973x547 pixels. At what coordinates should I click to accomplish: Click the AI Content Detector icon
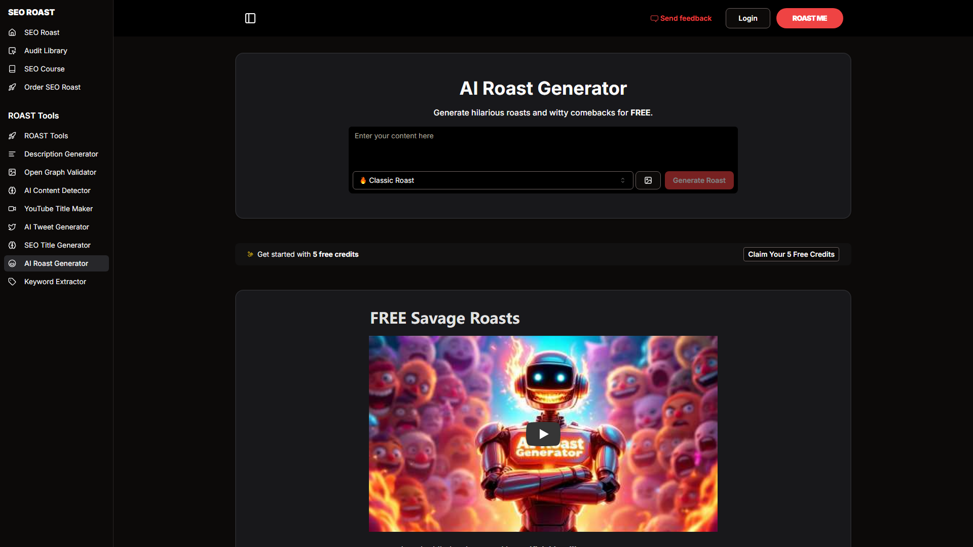[x=12, y=190]
